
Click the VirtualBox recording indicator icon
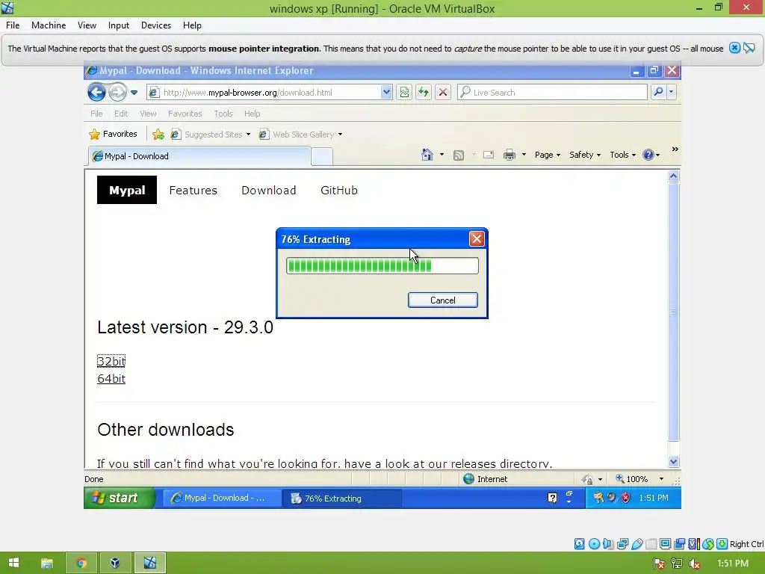[679, 544]
